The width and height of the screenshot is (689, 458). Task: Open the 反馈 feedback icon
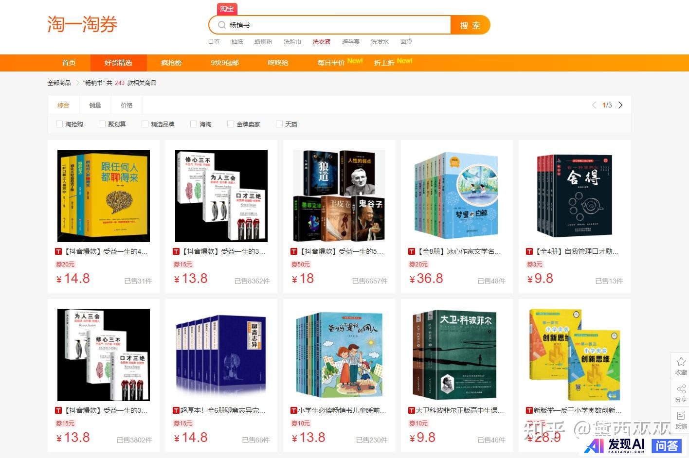tap(681, 416)
